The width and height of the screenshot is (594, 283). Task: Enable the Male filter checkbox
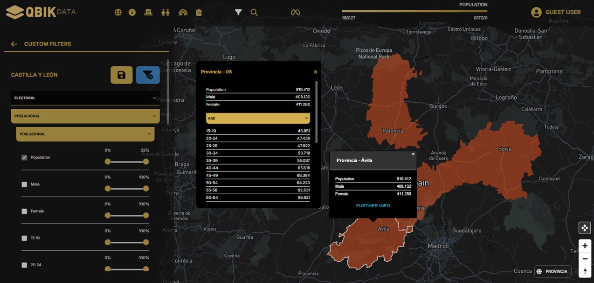click(24, 184)
